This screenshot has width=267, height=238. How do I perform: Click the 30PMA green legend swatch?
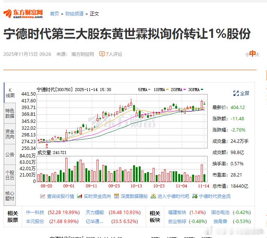point(202,90)
